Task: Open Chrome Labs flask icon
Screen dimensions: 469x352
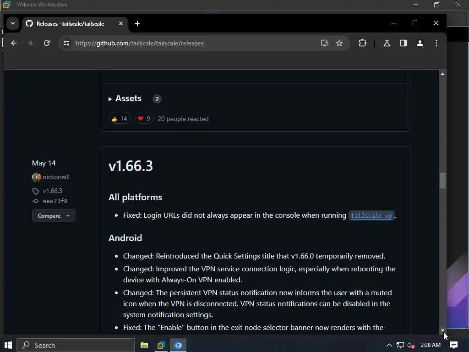Action: 387,43
